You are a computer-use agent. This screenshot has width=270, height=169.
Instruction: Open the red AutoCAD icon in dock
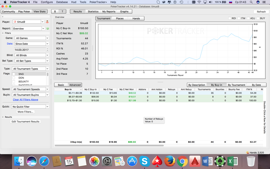click(195, 161)
